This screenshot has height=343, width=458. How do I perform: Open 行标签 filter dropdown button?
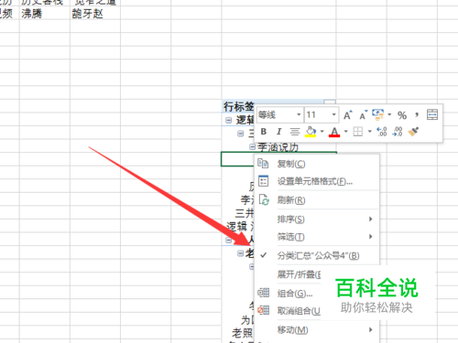(330, 102)
